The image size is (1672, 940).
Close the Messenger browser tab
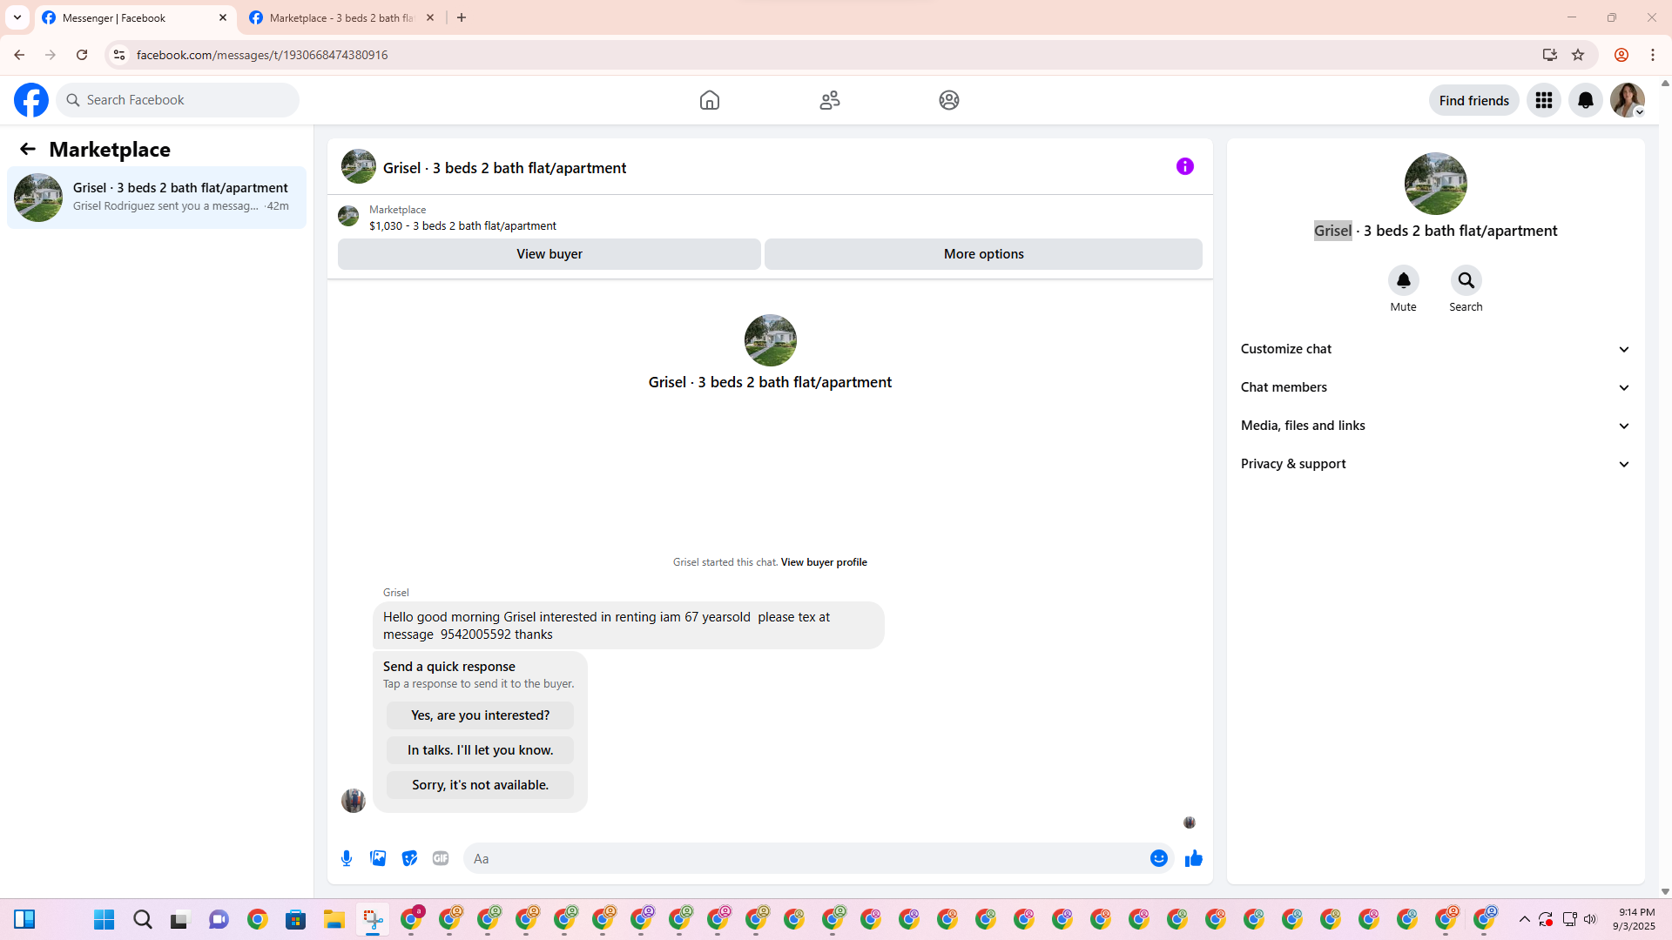pos(223,17)
